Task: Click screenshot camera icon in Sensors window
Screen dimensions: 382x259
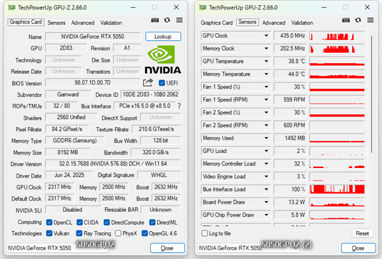Action: click(x=346, y=20)
